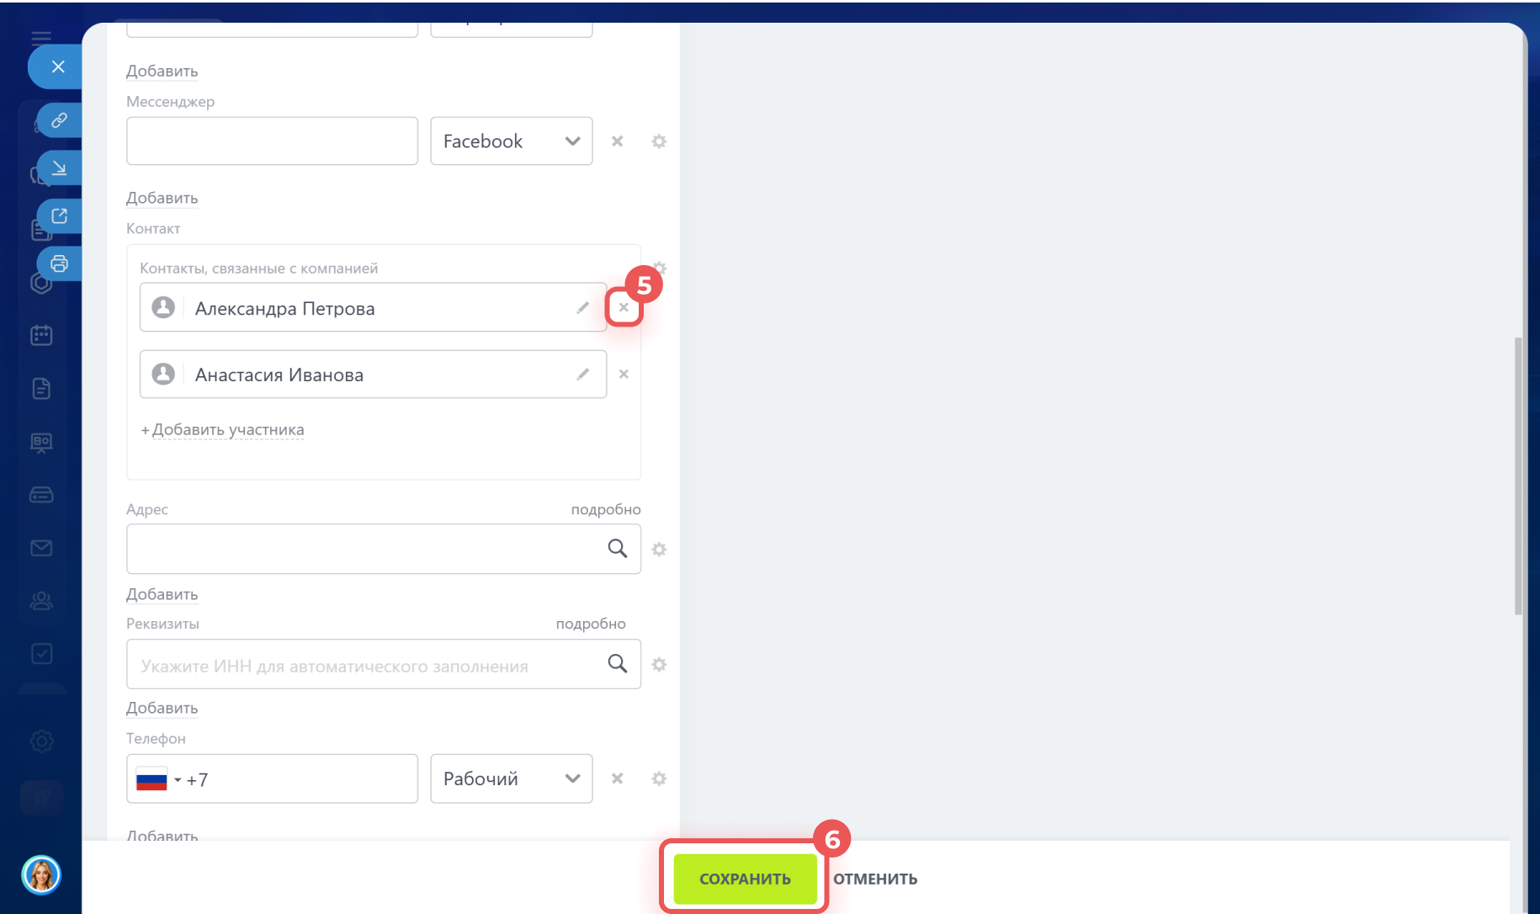This screenshot has width=1540, height=914.
Task: Remove contact Анастасия Иванова
Action: tap(624, 375)
